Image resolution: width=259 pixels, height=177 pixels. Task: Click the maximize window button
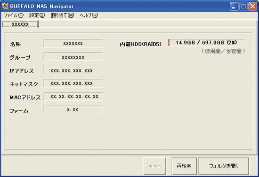tap(243, 7)
